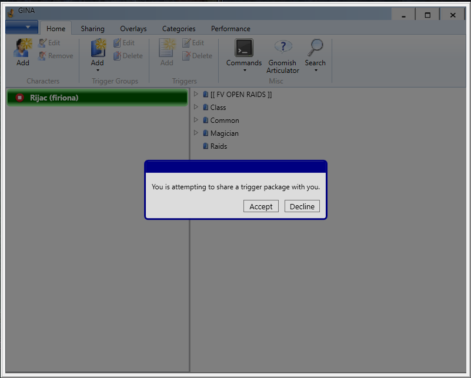Close the GINA window
Image resolution: width=471 pixels, height=378 pixels.
tap(453, 15)
